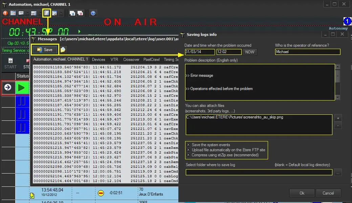Expand dropdown arrow next to search icon
Image resolution: width=352 pixels, height=203 pixels.
61,13
